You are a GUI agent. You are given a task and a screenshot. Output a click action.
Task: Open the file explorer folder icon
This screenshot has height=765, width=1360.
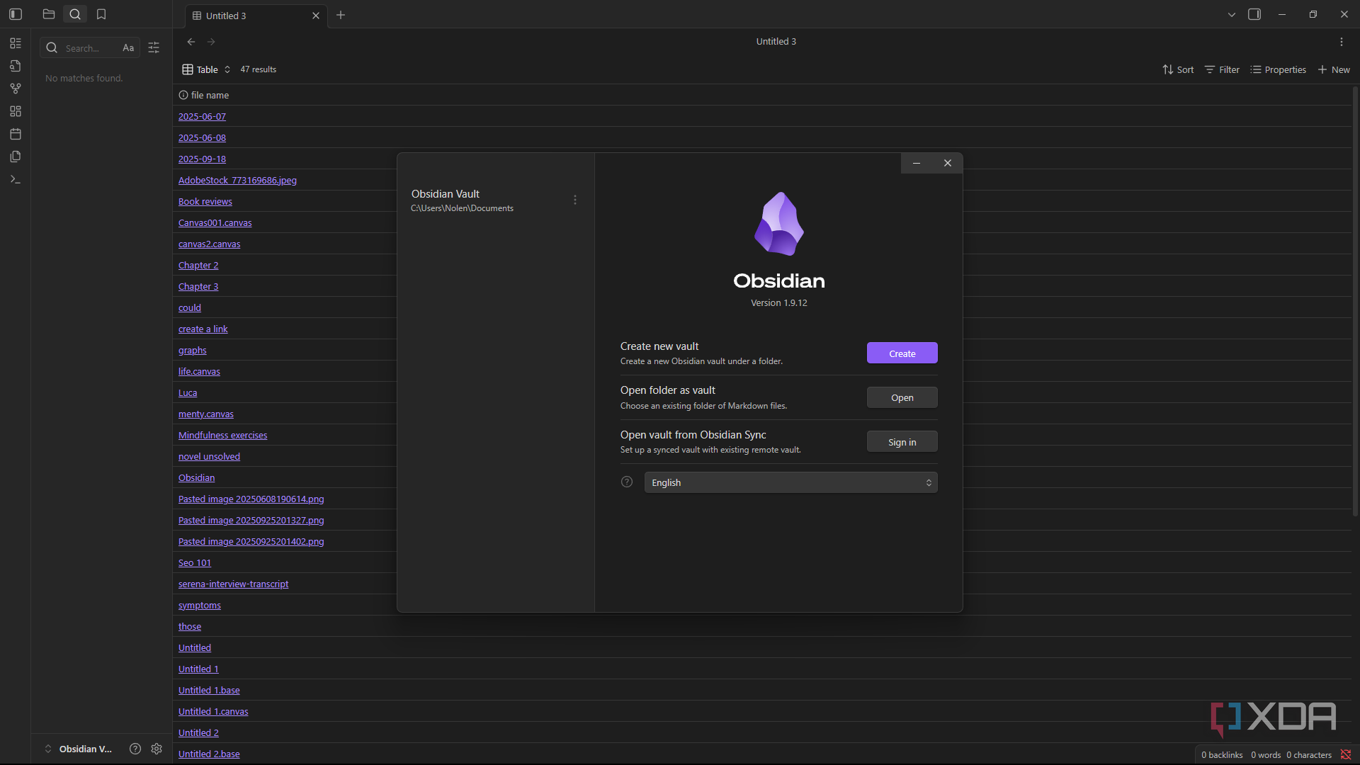[x=49, y=14]
